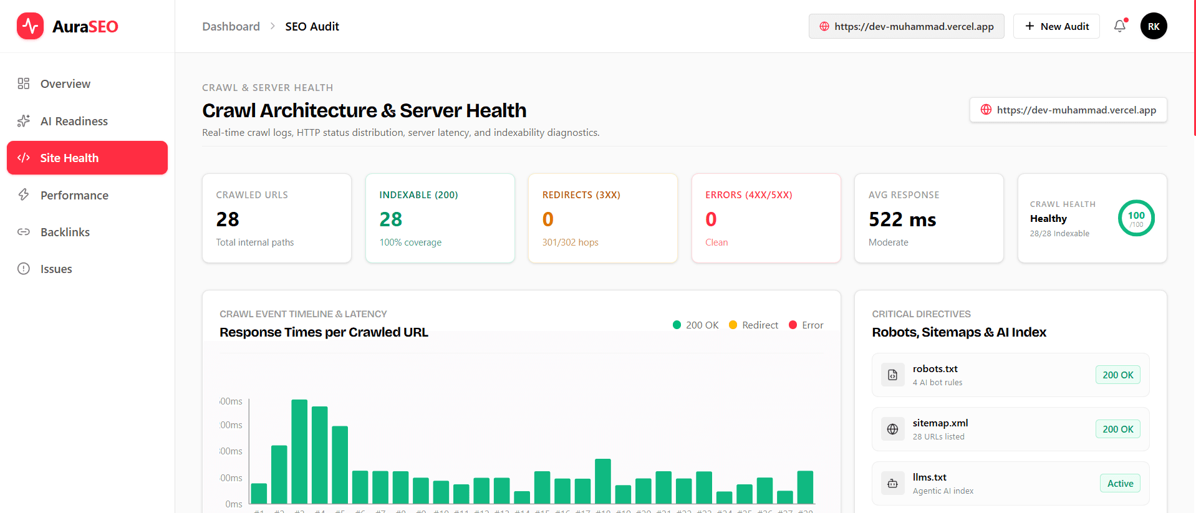The height and width of the screenshot is (513, 1196).
Task: Click the tallest bar in latency chart
Action: 299,451
